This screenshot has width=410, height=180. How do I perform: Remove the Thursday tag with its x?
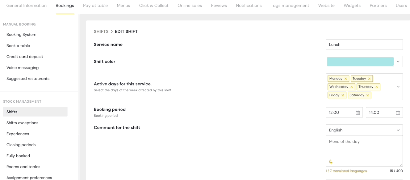tap(377, 87)
